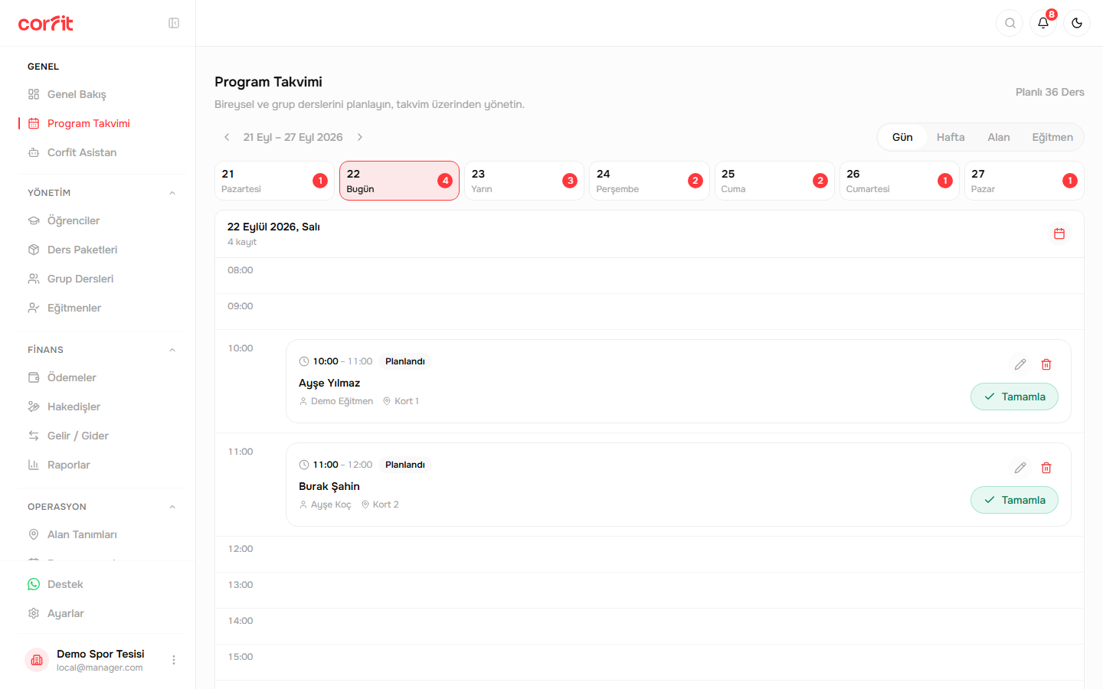Open the search icon in header

(x=1010, y=23)
